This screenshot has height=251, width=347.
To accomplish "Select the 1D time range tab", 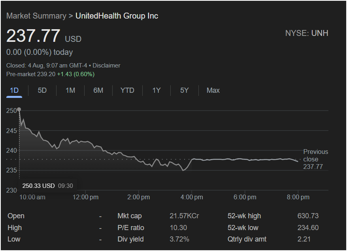I will coord(14,91).
